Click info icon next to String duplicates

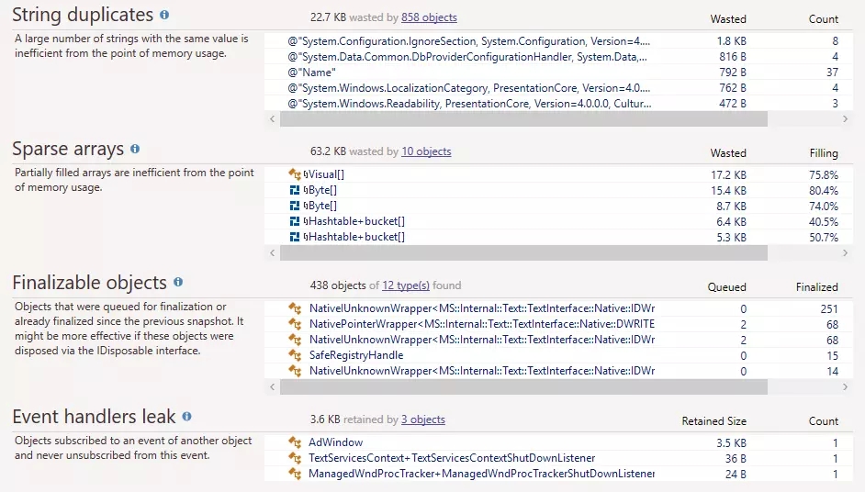pos(164,16)
